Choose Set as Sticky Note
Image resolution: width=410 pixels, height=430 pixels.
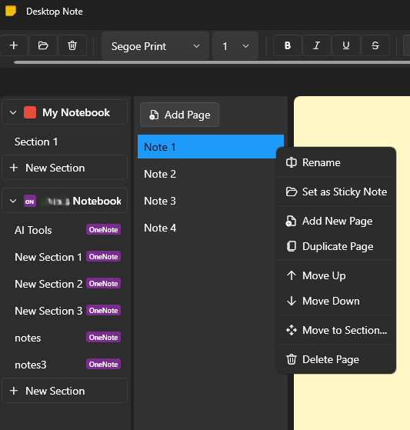pos(336,192)
